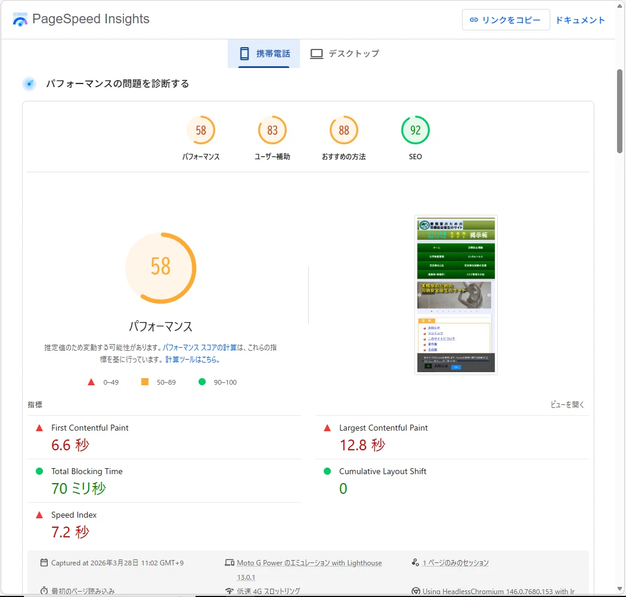Image resolution: width=626 pixels, height=597 pixels.
Task: Click the performance diagnosis radar icon
Action: click(29, 84)
